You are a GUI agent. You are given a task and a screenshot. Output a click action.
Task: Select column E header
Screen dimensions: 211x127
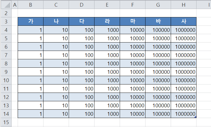(x=107, y=5)
